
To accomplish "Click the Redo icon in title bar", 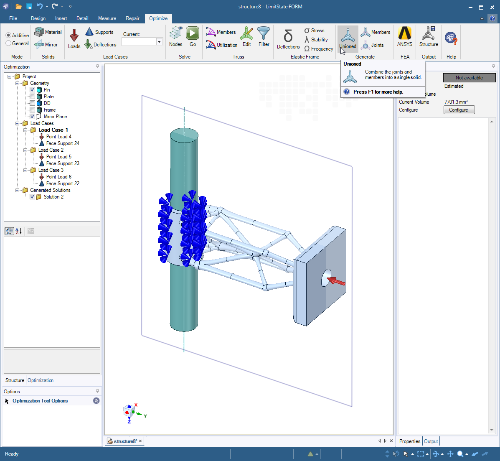I will click(x=55, y=6).
